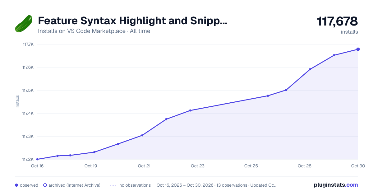Screen dimensions: 373x196
Task: Click the observed legend label
Action: click(x=29, y=185)
